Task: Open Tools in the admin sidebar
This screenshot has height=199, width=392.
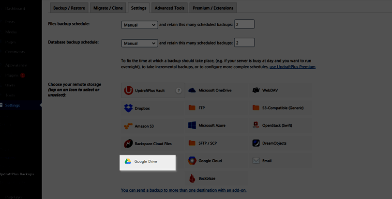Action: point(10,95)
